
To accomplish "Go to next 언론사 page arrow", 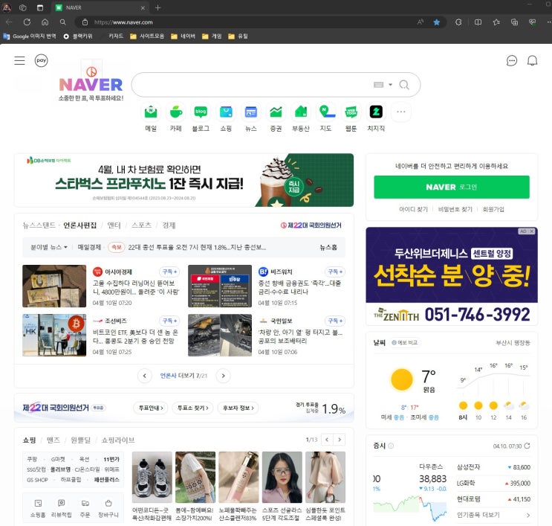I will [223, 376].
